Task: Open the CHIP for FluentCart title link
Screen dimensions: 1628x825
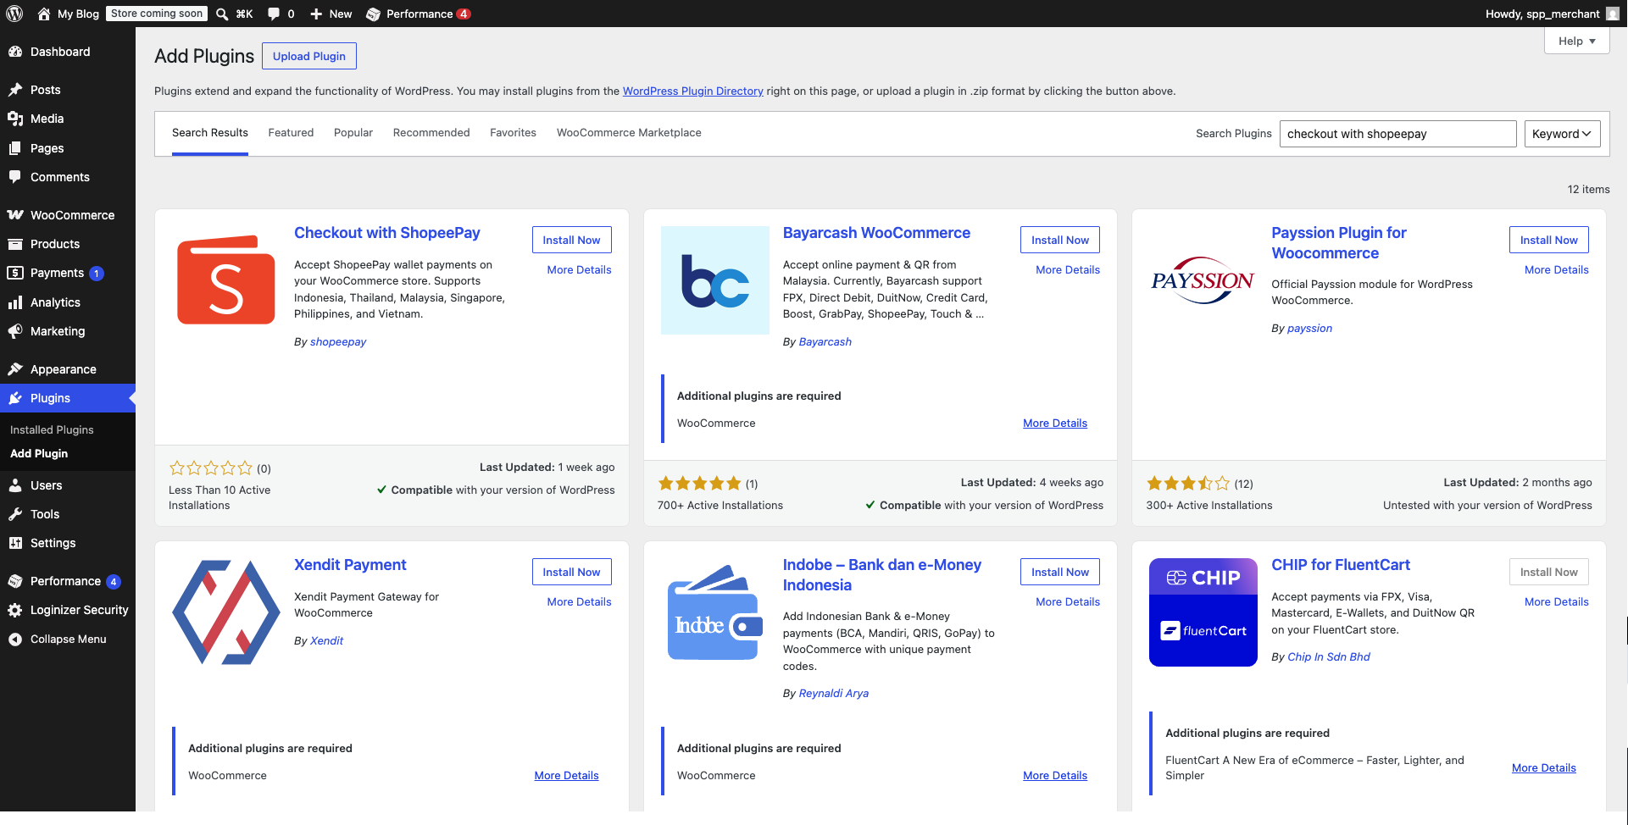Action: [x=1341, y=565]
